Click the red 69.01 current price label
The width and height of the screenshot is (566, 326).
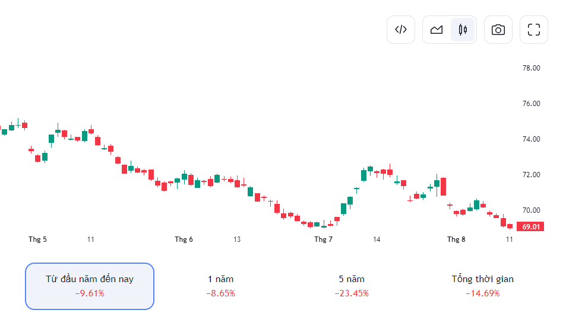[530, 226]
